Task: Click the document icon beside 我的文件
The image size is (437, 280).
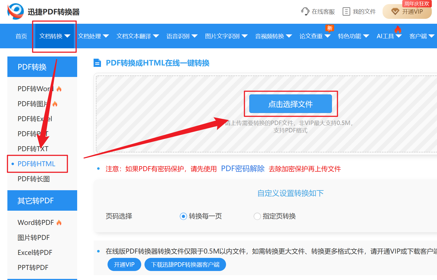Action: (x=346, y=11)
